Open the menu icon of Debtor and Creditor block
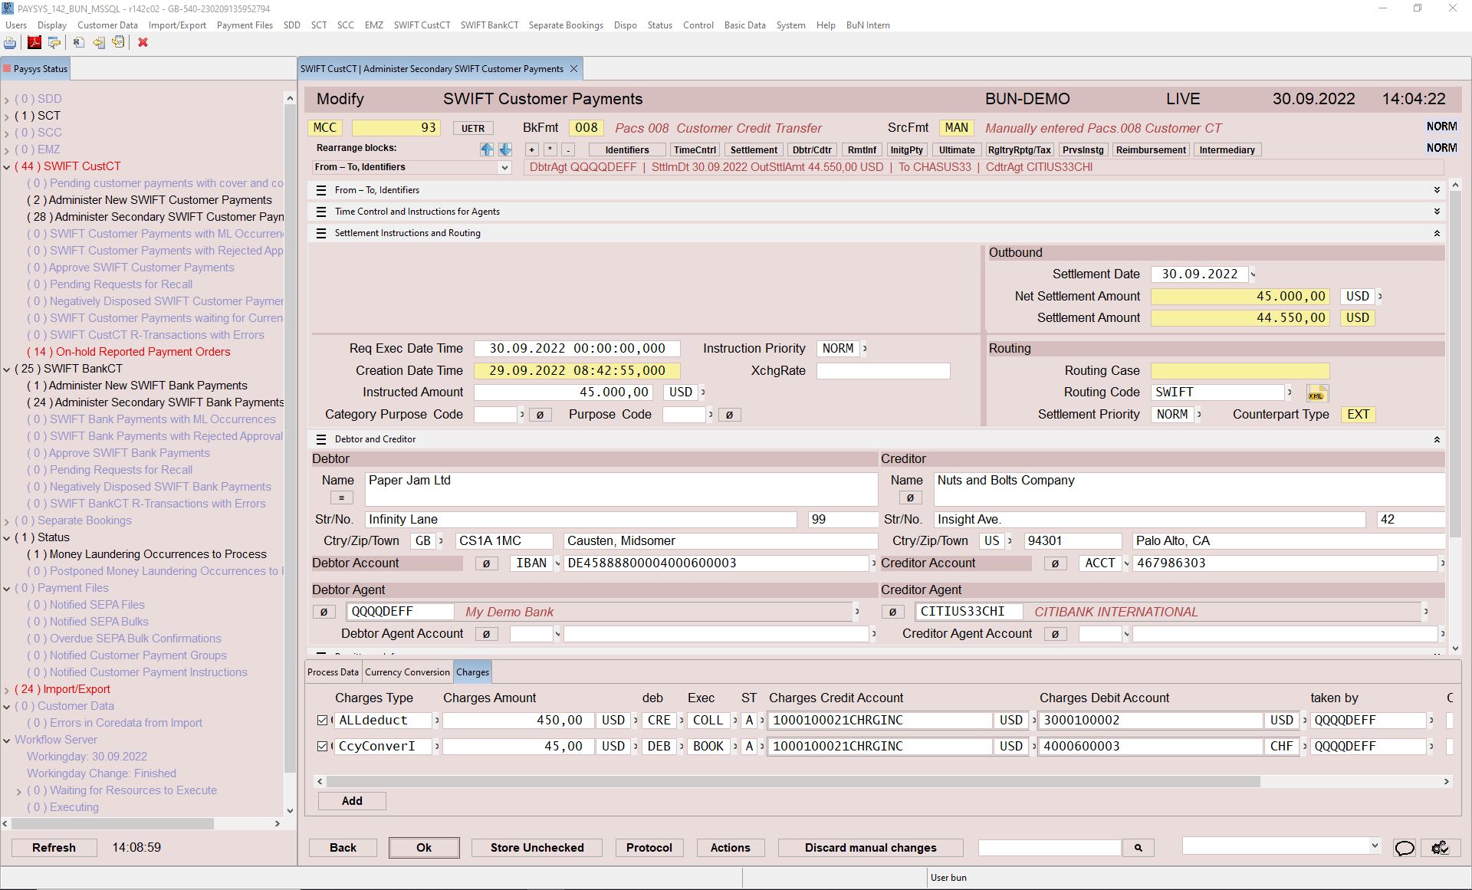 point(321,439)
